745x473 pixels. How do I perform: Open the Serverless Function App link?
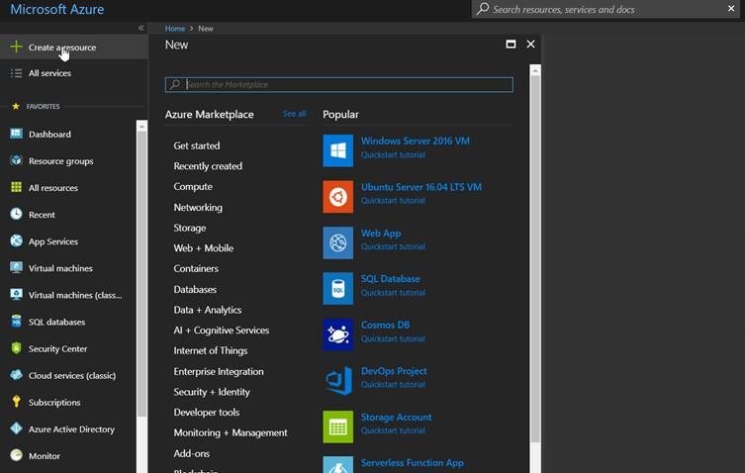(x=412, y=462)
